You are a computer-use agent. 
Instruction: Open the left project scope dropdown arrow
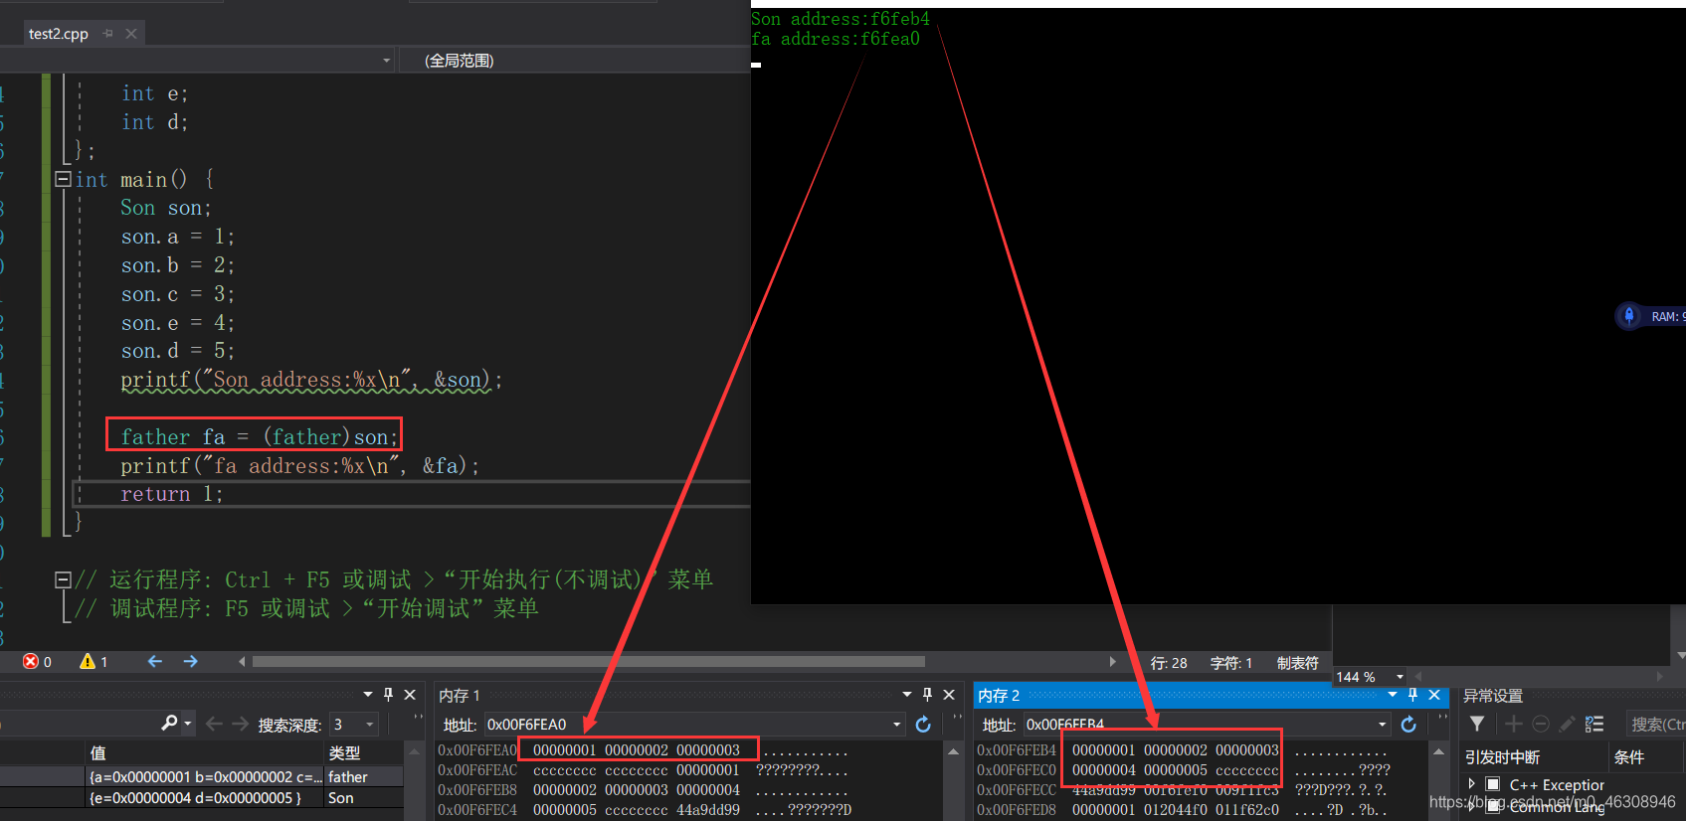click(x=386, y=61)
